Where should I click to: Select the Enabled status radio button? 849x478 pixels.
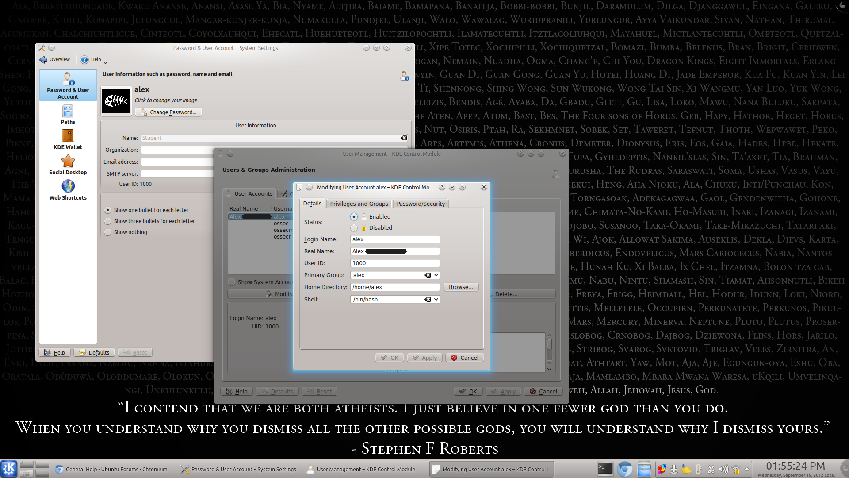click(354, 217)
